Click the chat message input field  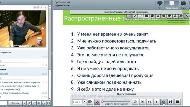tap(3, 103)
